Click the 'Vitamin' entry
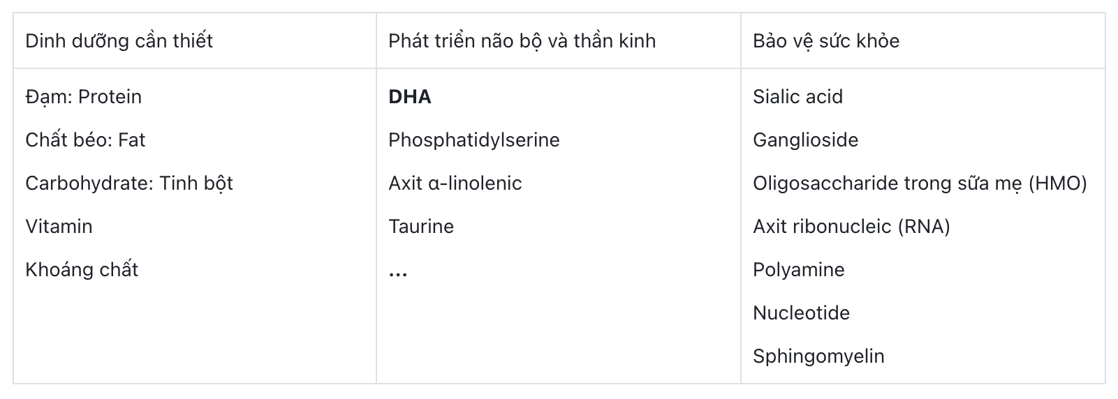Screen dimensions: 1118x399 pos(59,226)
